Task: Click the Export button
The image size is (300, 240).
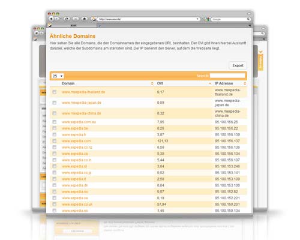Action: (238, 65)
